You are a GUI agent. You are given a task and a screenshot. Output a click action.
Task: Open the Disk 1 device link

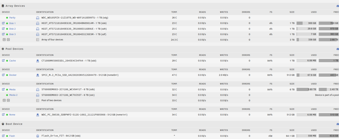coord(12,23)
